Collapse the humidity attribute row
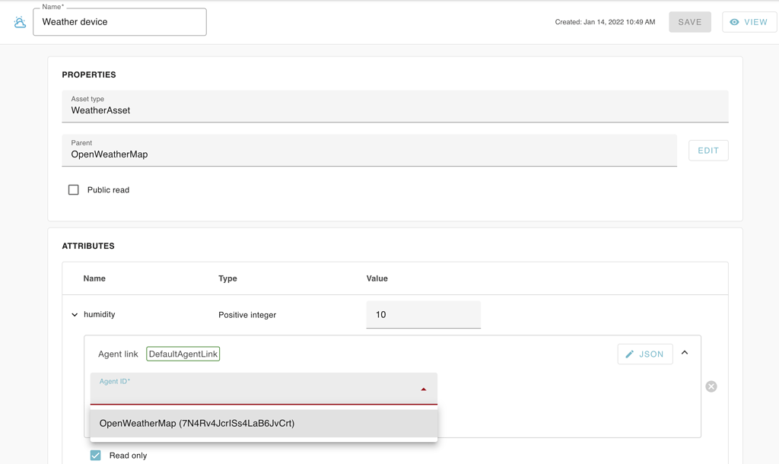The image size is (779, 464). coord(75,314)
